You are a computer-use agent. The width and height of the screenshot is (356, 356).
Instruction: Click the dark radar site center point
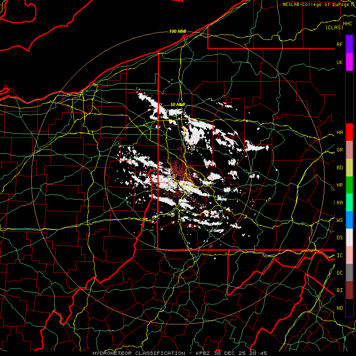178,177
